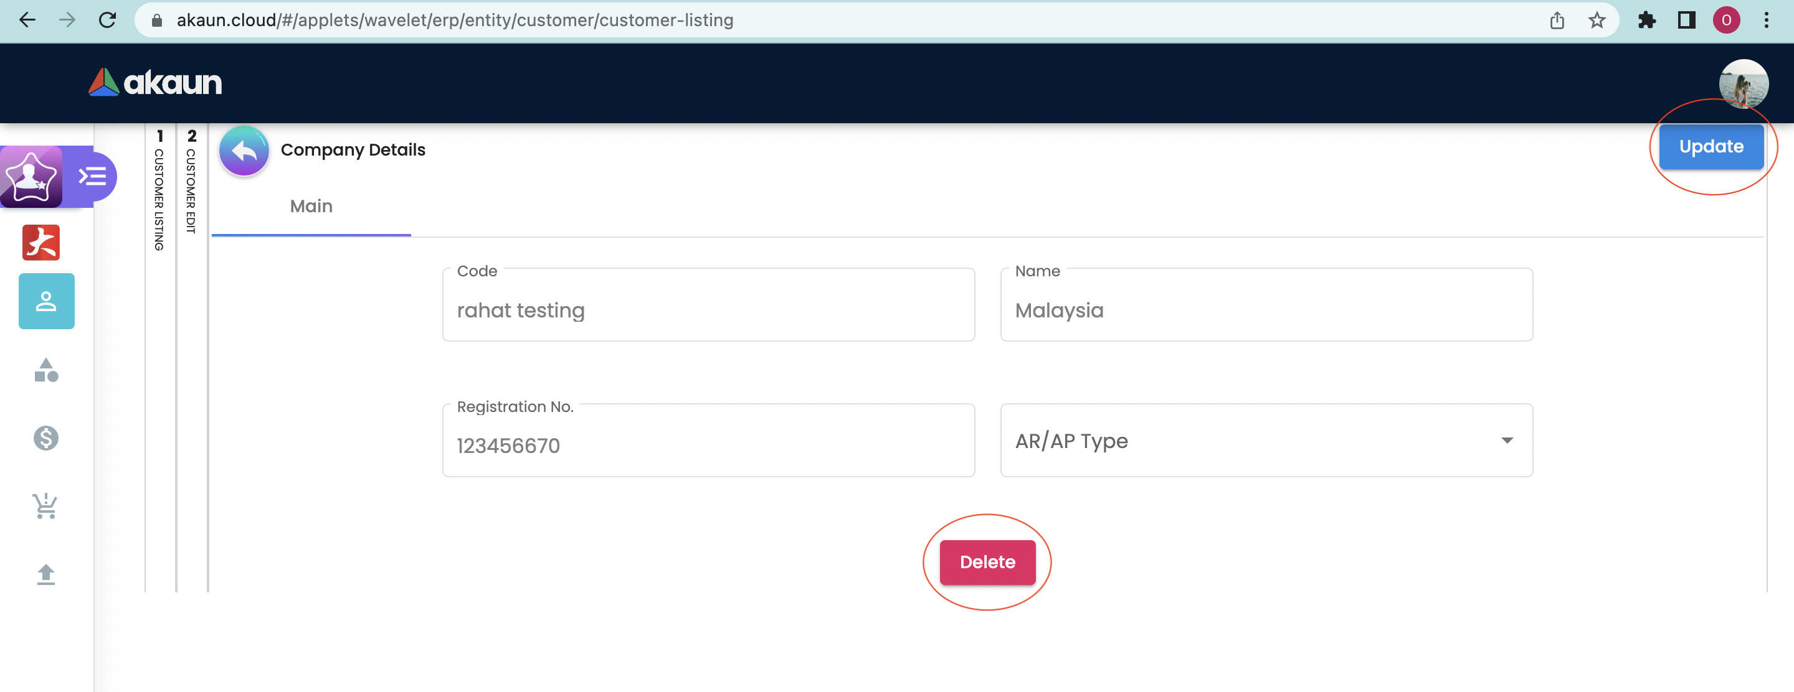The width and height of the screenshot is (1794, 692).
Task: Open the shopping cart sidebar icon
Action: [46, 505]
